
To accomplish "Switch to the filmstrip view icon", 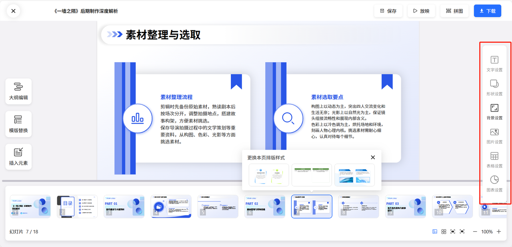I will point(435,231).
